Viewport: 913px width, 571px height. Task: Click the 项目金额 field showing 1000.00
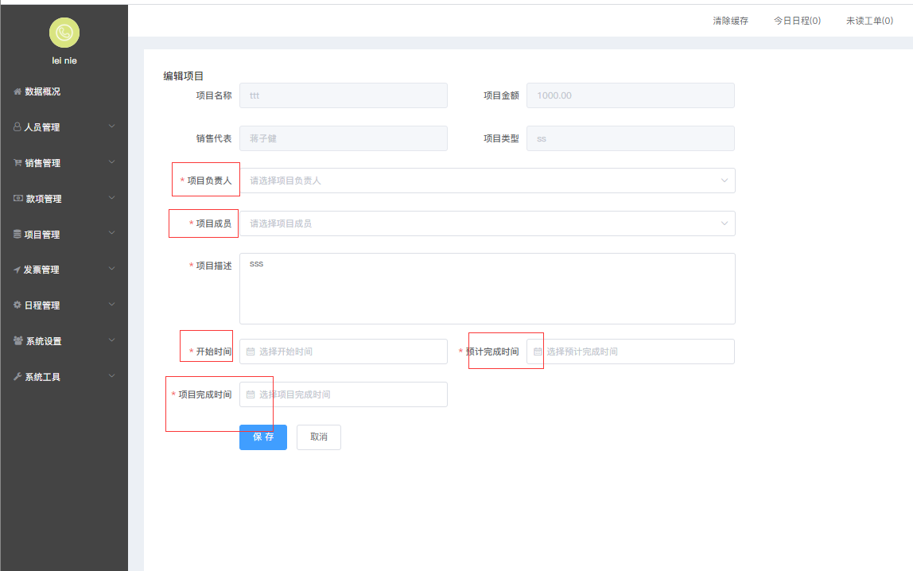pyautogui.click(x=631, y=95)
